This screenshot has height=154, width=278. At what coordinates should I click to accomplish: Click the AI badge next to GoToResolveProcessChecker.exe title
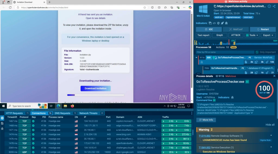click(x=247, y=82)
